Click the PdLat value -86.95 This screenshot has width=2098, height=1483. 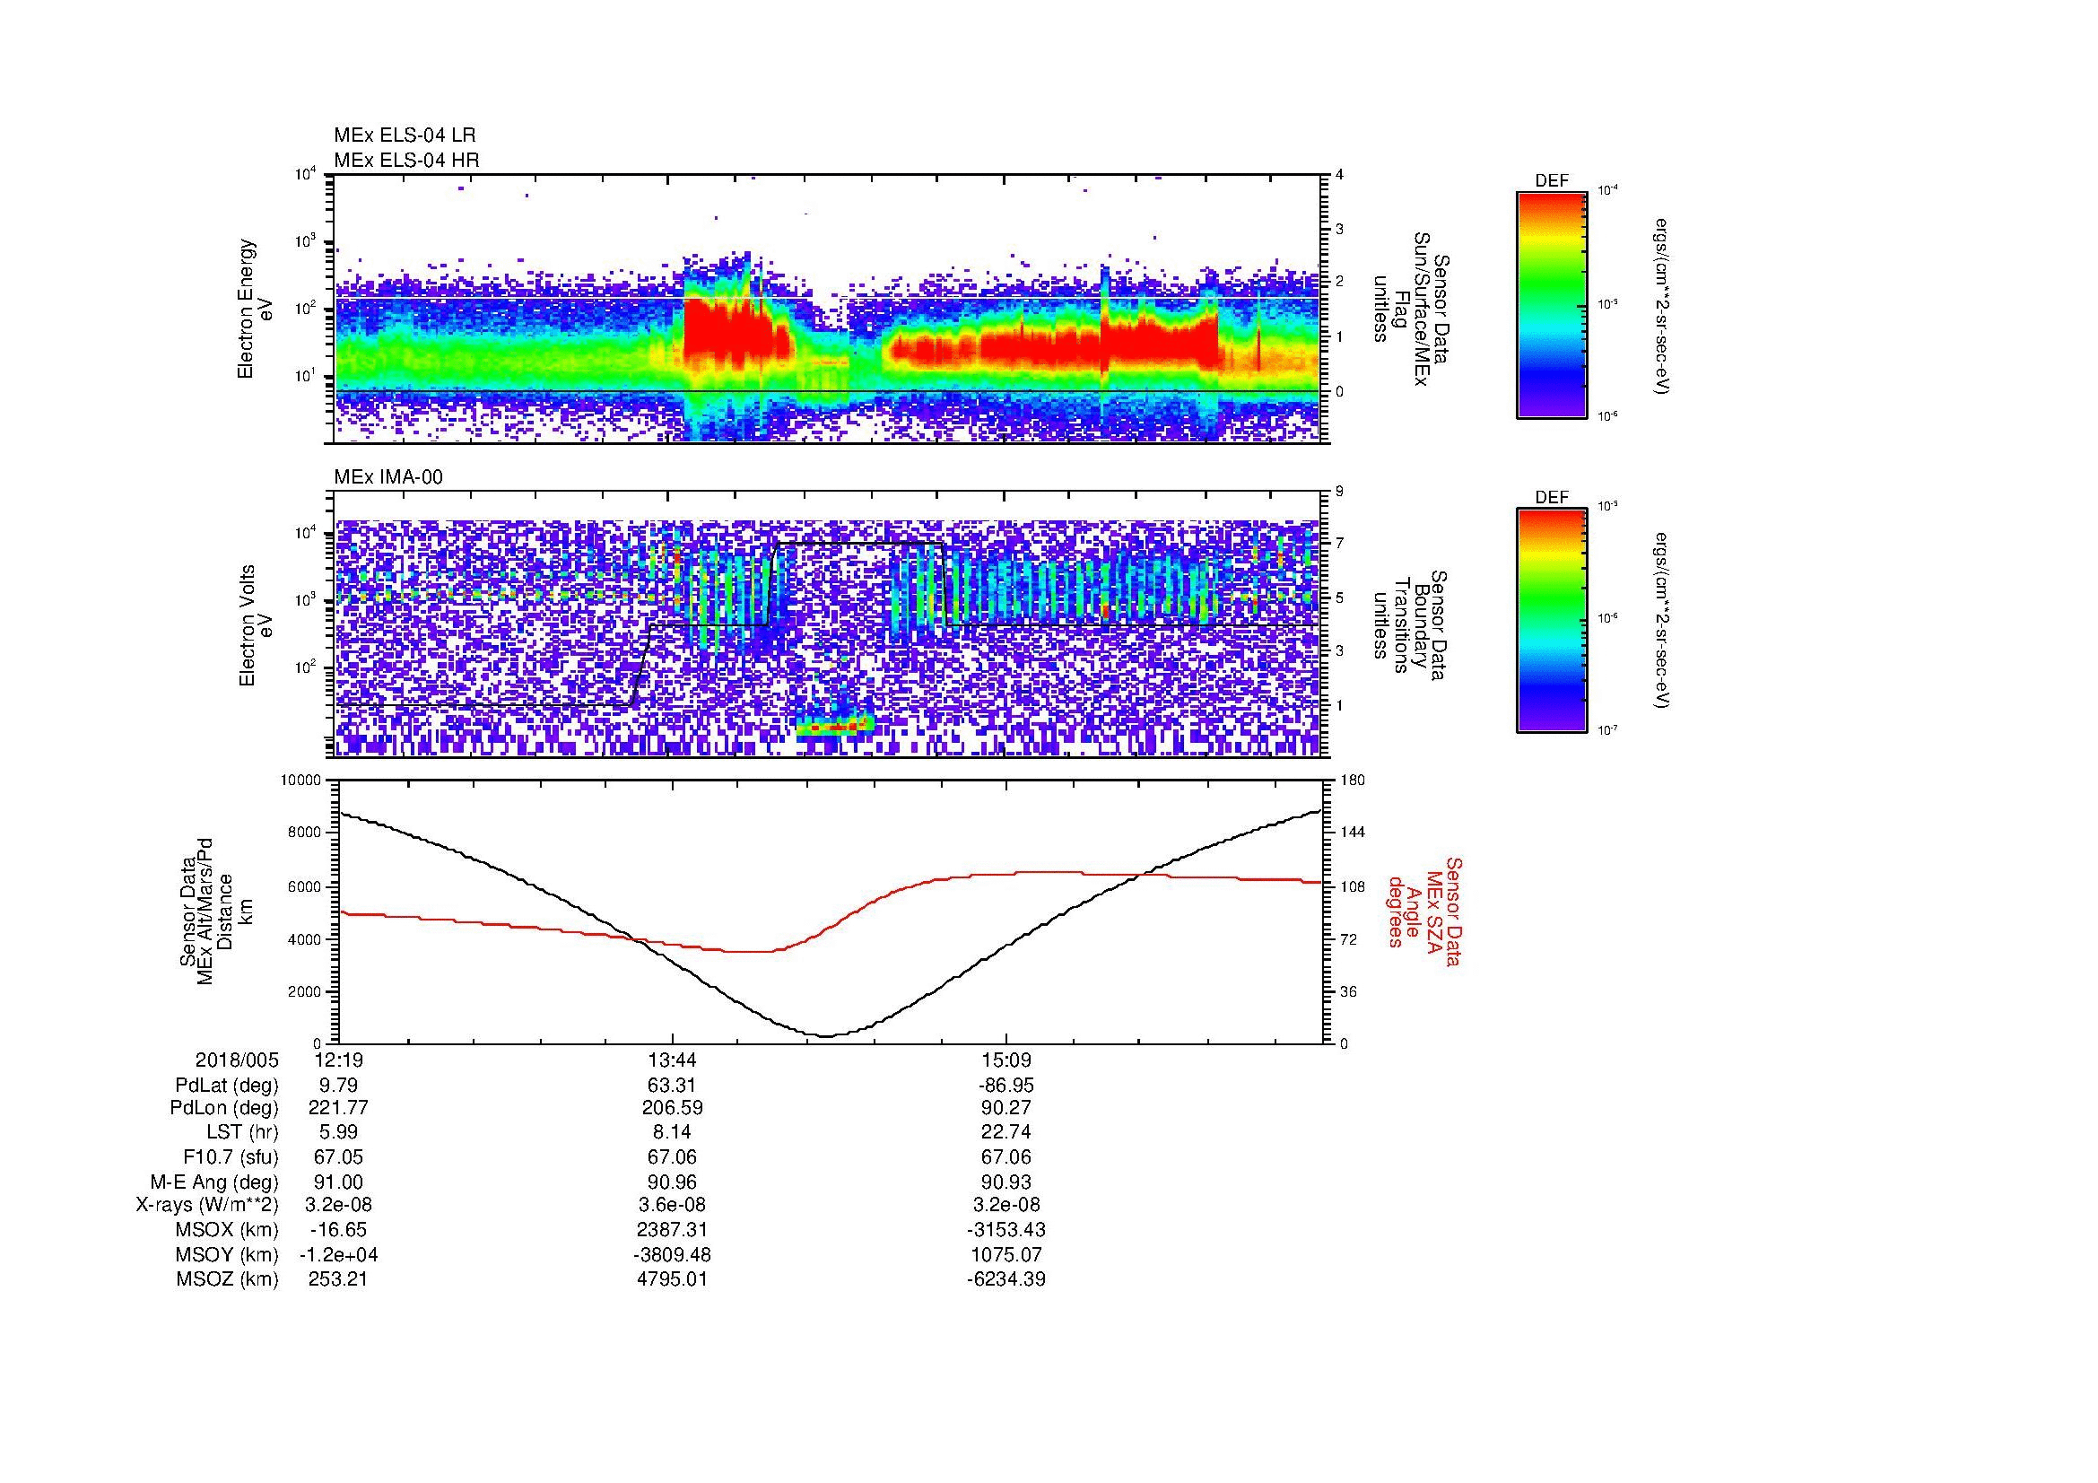(x=1006, y=1086)
